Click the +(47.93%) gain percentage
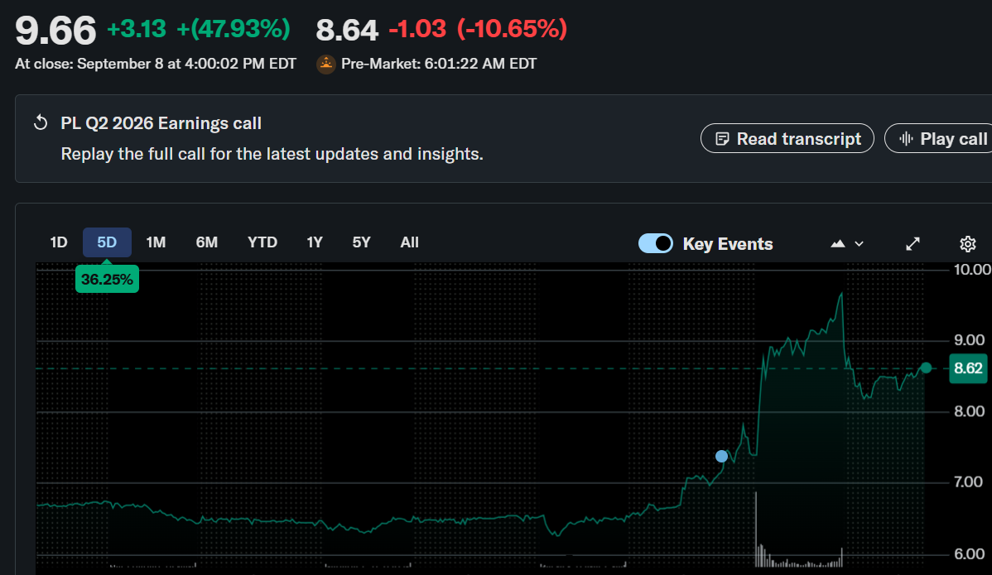Viewport: 992px width, 575px height. tap(234, 29)
